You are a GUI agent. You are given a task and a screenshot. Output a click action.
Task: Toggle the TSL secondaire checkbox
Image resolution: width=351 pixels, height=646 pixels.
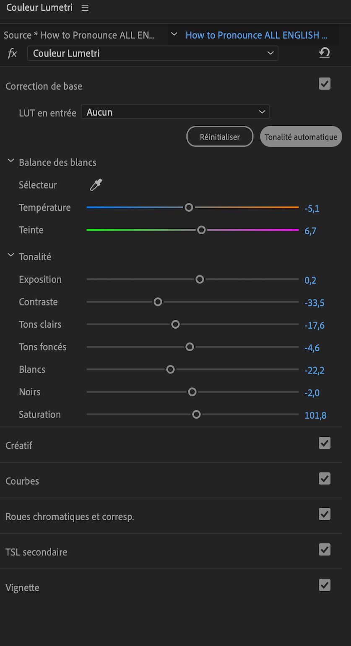coord(325,550)
